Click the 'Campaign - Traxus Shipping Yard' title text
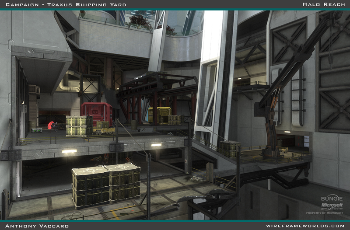 pyautogui.click(x=66, y=4)
